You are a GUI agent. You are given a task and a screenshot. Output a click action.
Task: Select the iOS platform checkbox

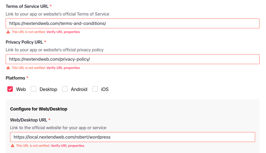click(95, 89)
